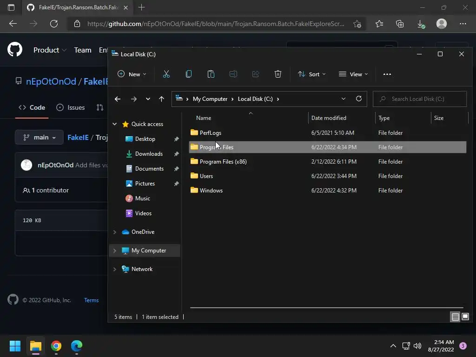This screenshot has height=357, width=476.
Task: Open the See more ellipsis menu in Explorer
Action: tap(387, 74)
